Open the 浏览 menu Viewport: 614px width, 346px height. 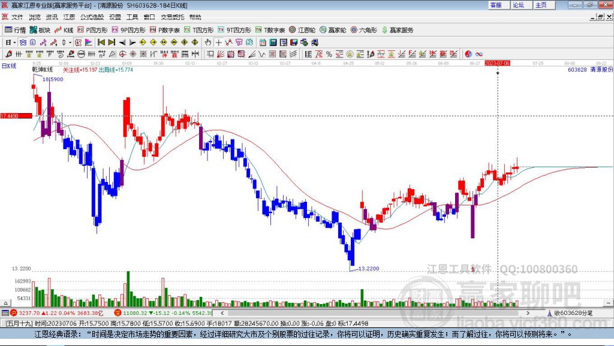coord(34,17)
